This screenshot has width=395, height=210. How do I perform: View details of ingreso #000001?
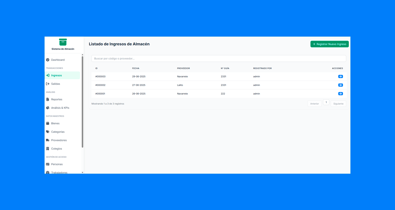pyautogui.click(x=340, y=94)
